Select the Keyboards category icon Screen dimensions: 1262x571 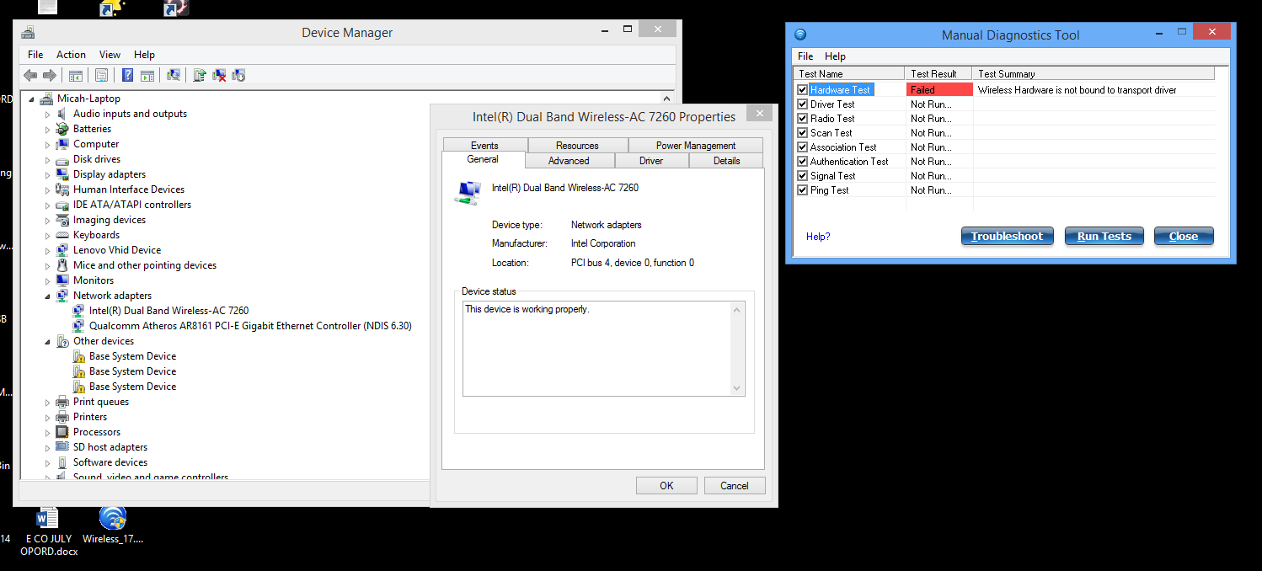(62, 235)
